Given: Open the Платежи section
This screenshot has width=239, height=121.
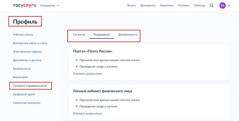Looking at the screenshot, I should click(x=184, y=5).
